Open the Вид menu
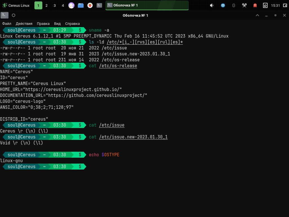This screenshot has height=217, width=289. 57,24
